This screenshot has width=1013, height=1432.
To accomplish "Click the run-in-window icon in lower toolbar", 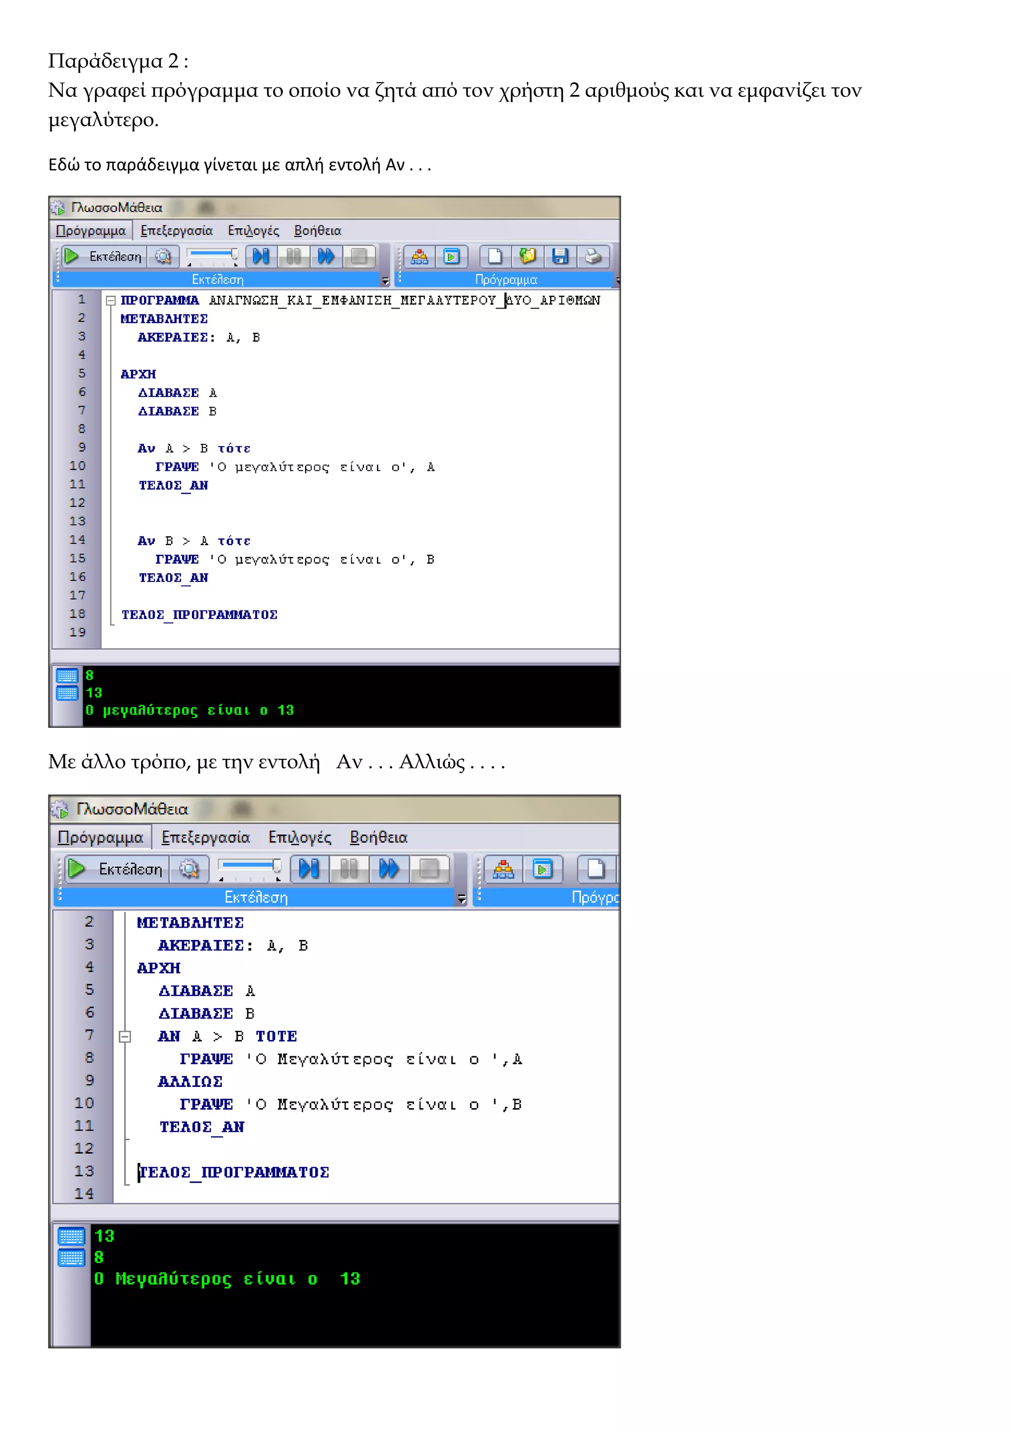I will pos(542,869).
